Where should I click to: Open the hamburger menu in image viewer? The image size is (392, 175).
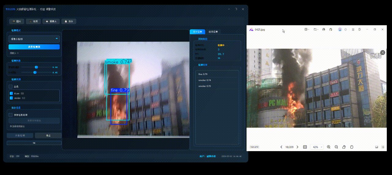(353, 29)
